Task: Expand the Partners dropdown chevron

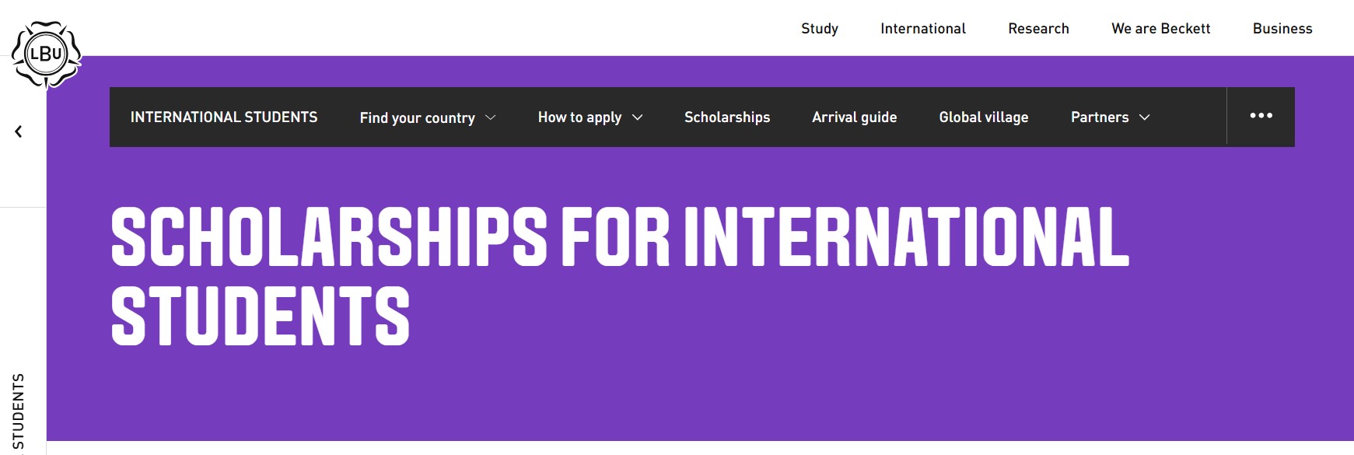Action: (1145, 117)
